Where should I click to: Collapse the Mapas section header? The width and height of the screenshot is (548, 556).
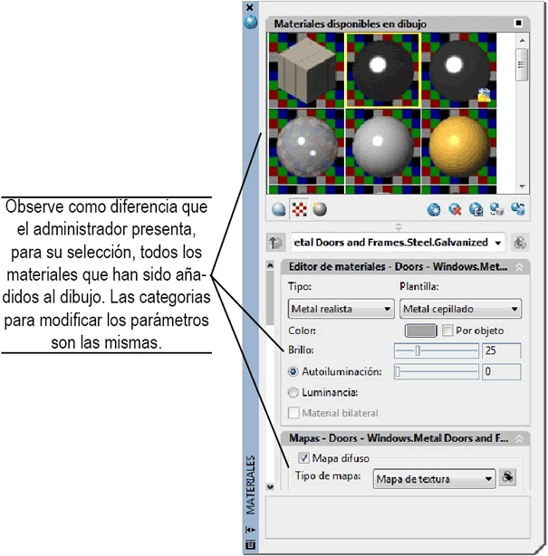[519, 439]
